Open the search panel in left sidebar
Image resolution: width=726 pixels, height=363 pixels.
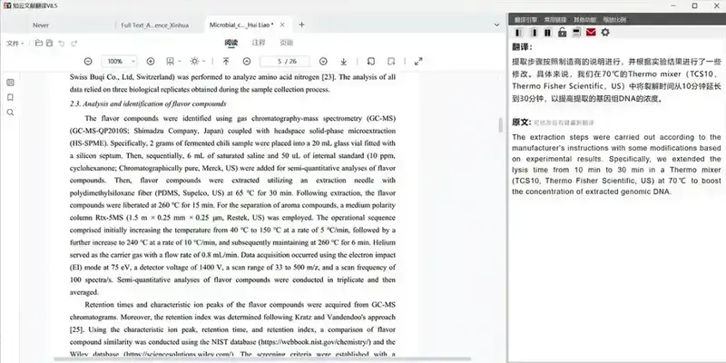click(x=10, y=112)
